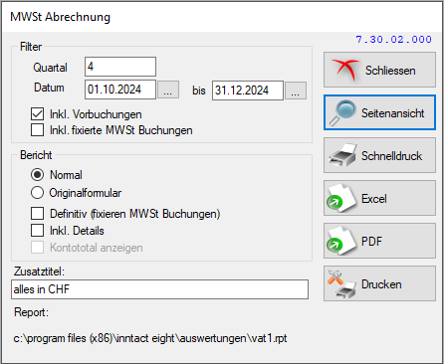Select the Originalformular radio option
The width and height of the screenshot is (444, 364).
pyautogui.click(x=37, y=193)
